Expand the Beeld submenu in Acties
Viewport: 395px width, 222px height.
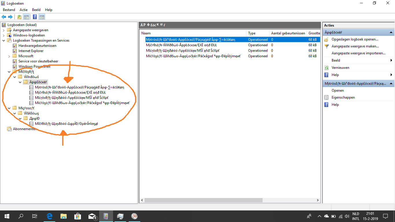pyautogui.click(x=392, y=60)
